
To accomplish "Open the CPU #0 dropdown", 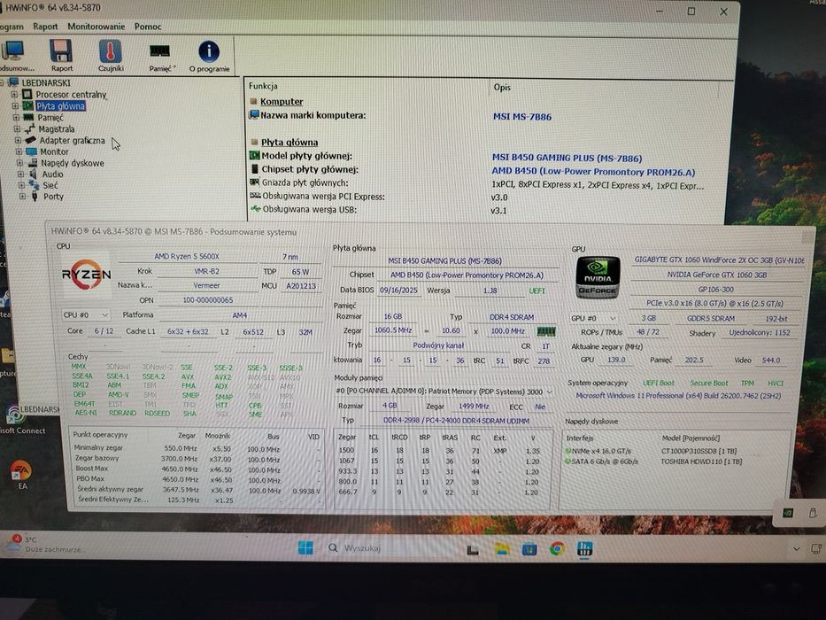I will point(86,314).
